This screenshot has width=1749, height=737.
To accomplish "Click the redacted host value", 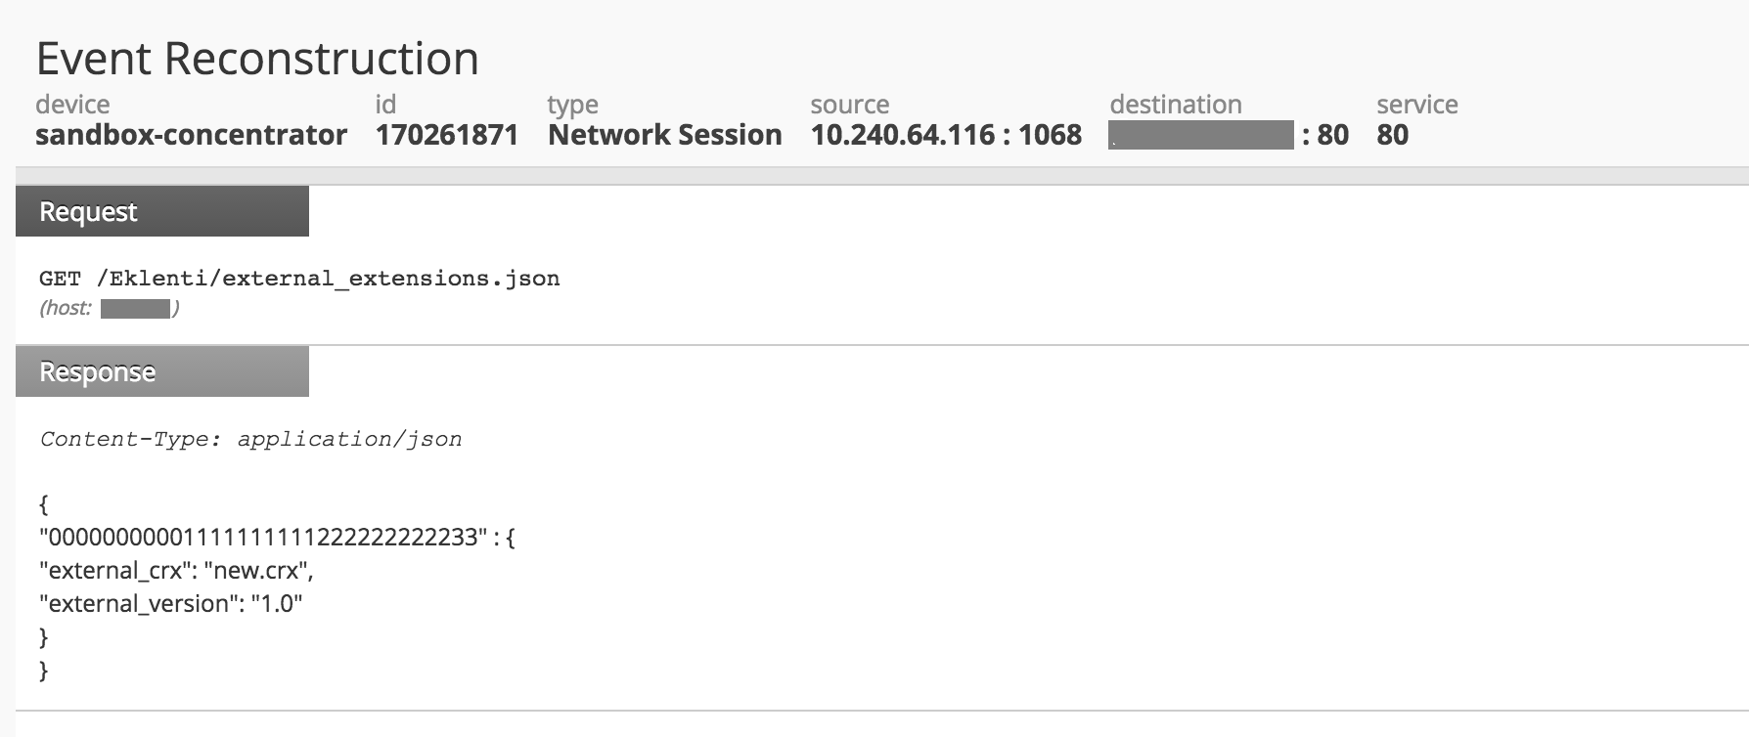I will coord(135,309).
